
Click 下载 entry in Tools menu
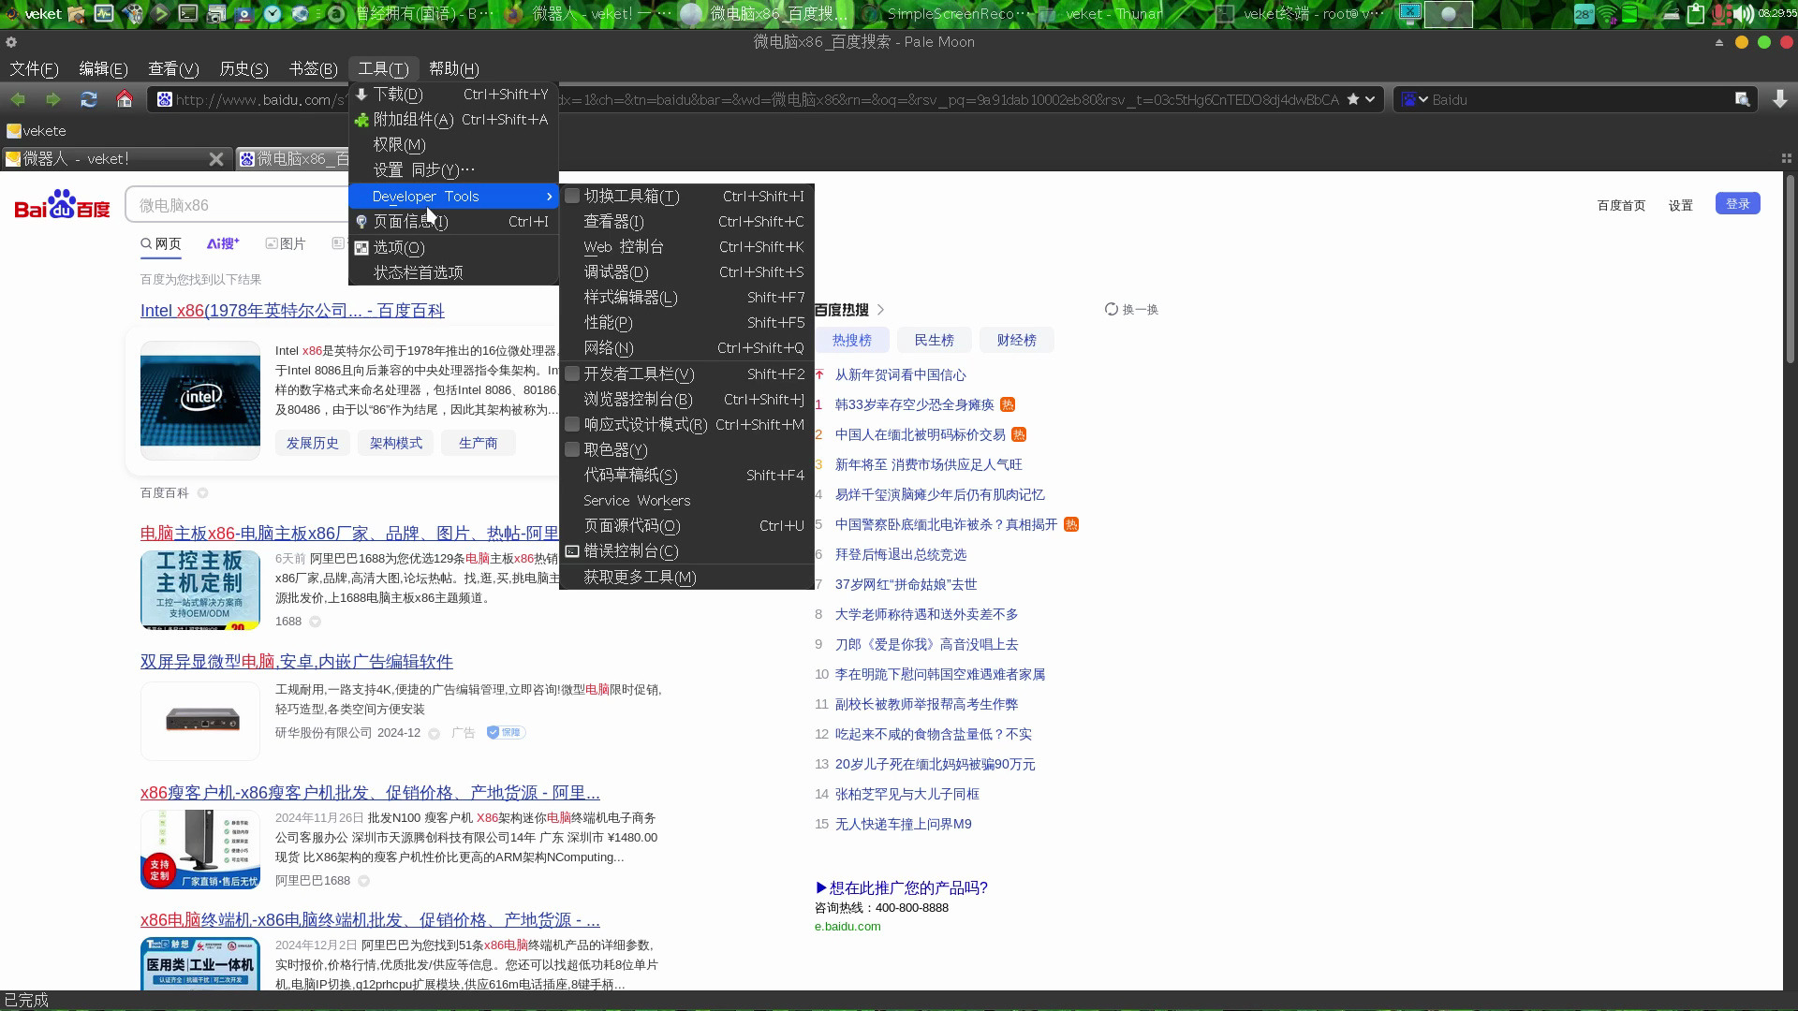(x=453, y=95)
